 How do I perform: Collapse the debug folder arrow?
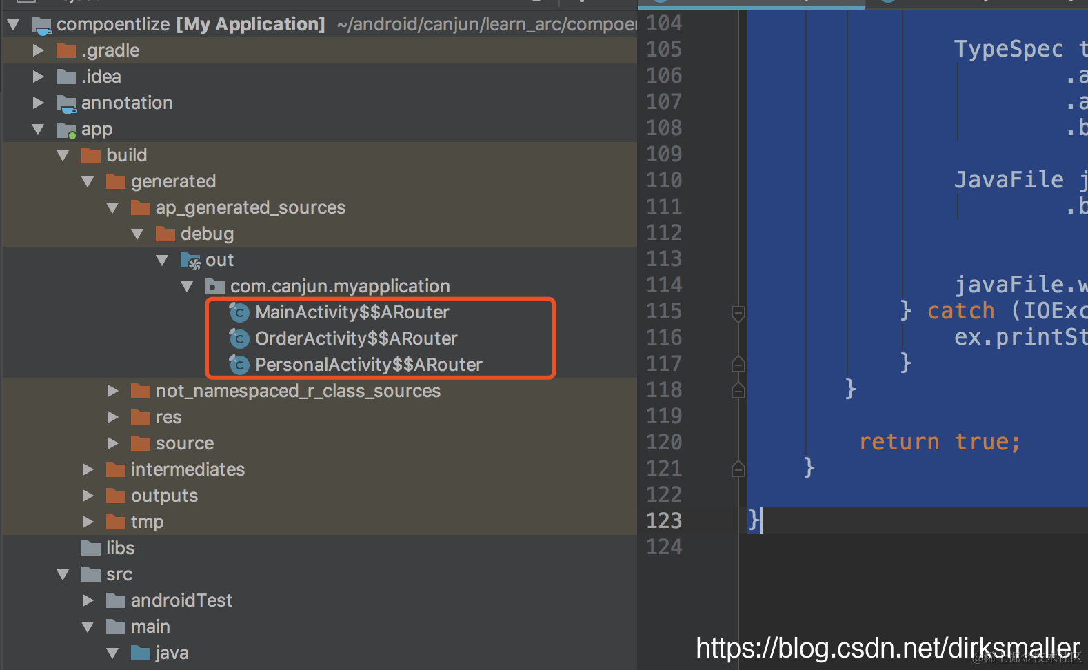point(138,234)
